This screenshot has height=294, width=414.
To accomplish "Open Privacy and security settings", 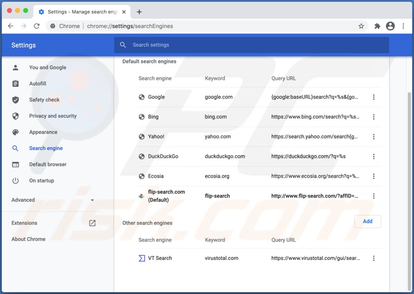I will [53, 116].
